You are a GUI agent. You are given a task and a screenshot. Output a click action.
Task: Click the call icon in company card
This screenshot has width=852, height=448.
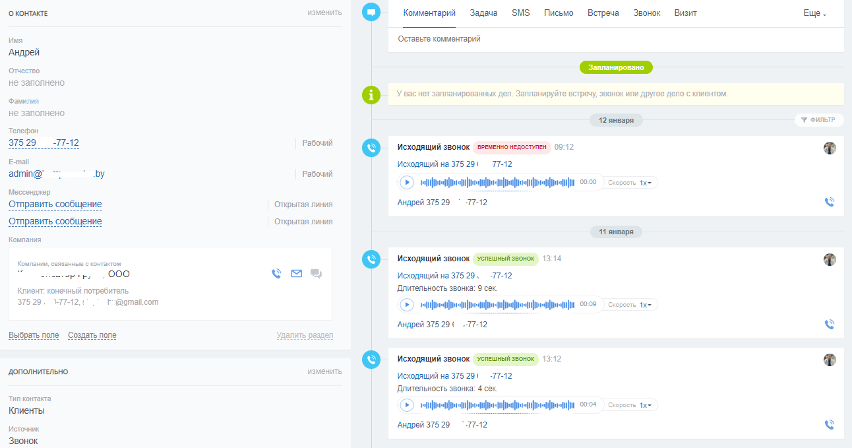[276, 274]
